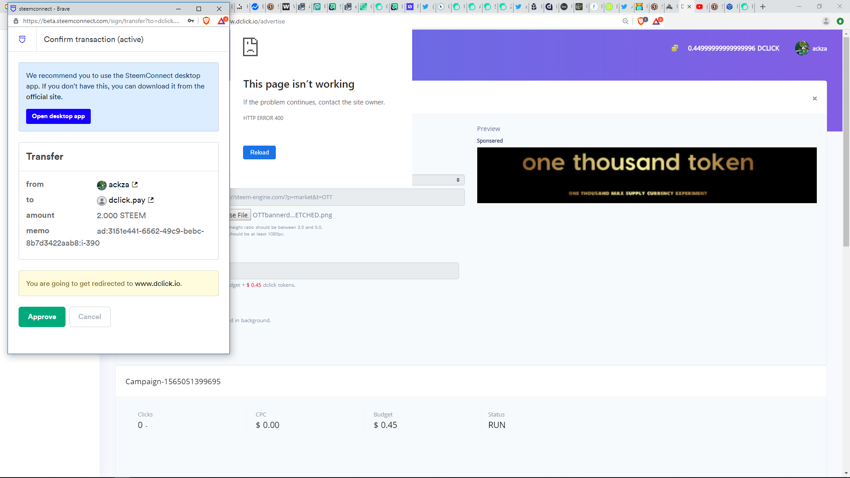The height and width of the screenshot is (478, 850).
Task: Close the ad creation panel with X
Action: pos(815,98)
